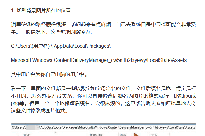Click the line starting "锁屏壁纸的路径藏得很深"
Screen dimensions: 205x136
pos(103,24)
